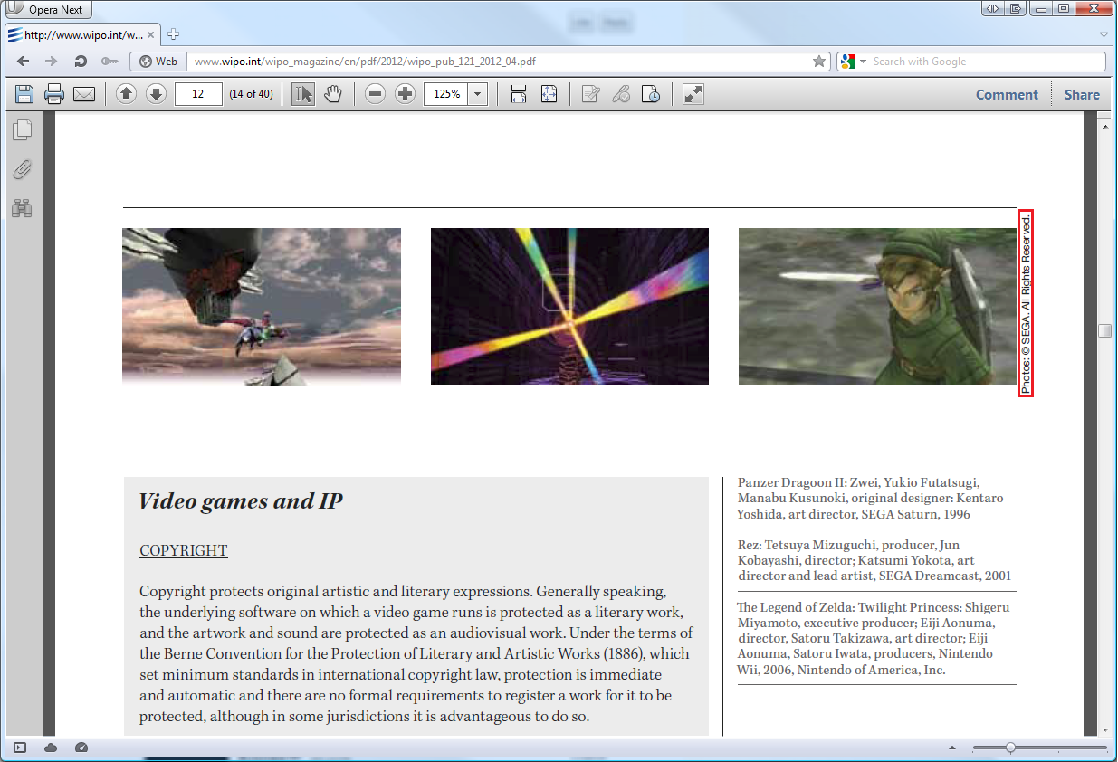
Task: Click the Panzer Dragoon game screenshot
Action: click(262, 306)
